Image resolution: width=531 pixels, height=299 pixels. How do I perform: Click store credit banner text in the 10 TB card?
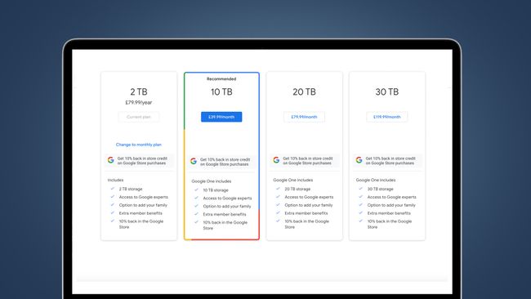pos(225,162)
